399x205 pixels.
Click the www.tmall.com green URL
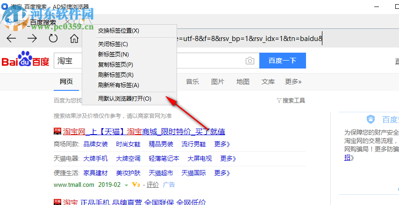point(74,185)
